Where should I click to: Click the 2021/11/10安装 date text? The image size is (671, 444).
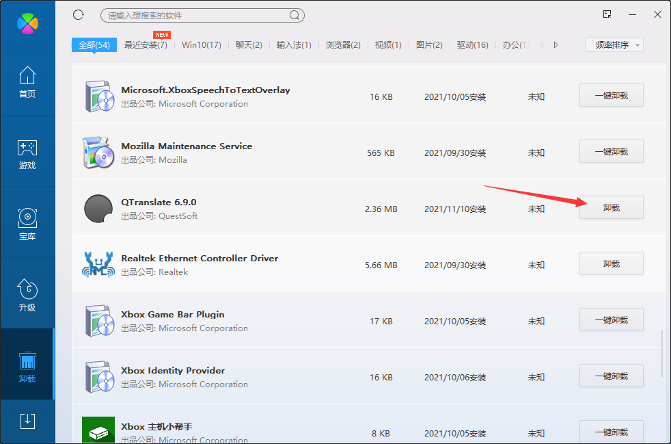click(455, 209)
